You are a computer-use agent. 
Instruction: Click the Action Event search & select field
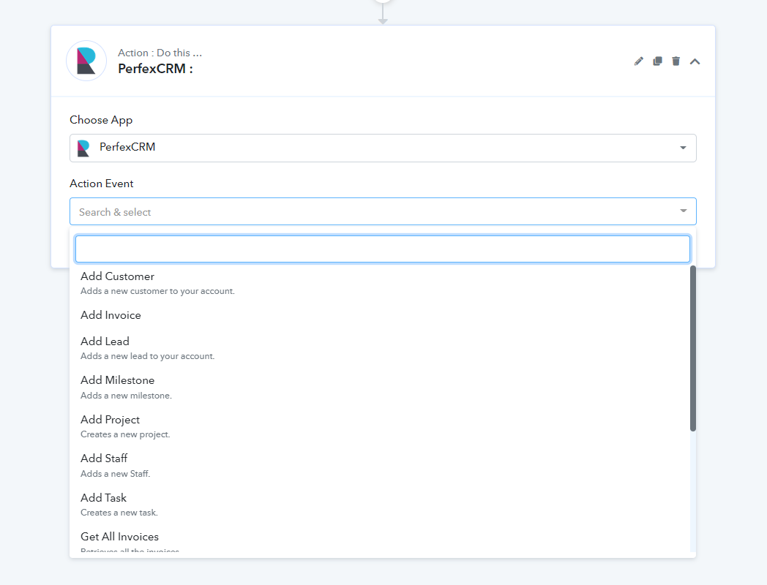pos(383,211)
